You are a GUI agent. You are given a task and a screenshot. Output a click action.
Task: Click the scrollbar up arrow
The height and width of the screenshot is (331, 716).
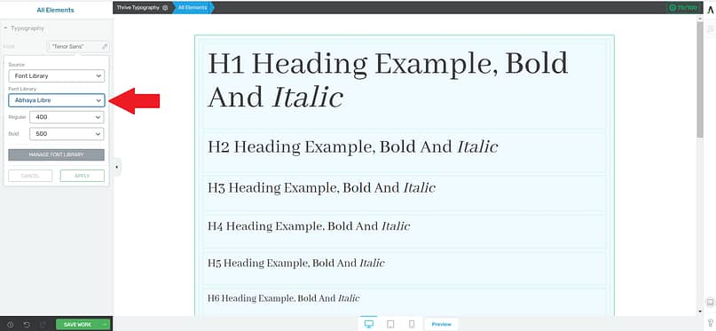pos(700,18)
